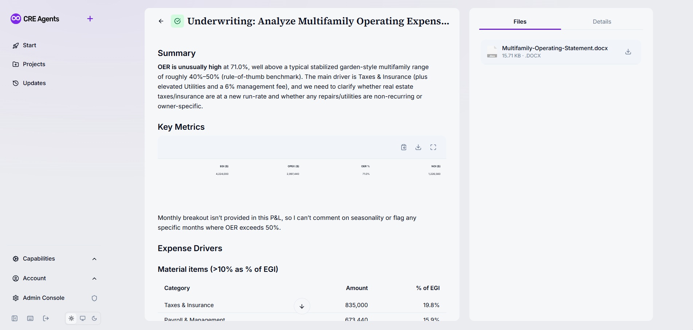Go to the Updates page
The width and height of the screenshot is (693, 330).
coord(34,83)
